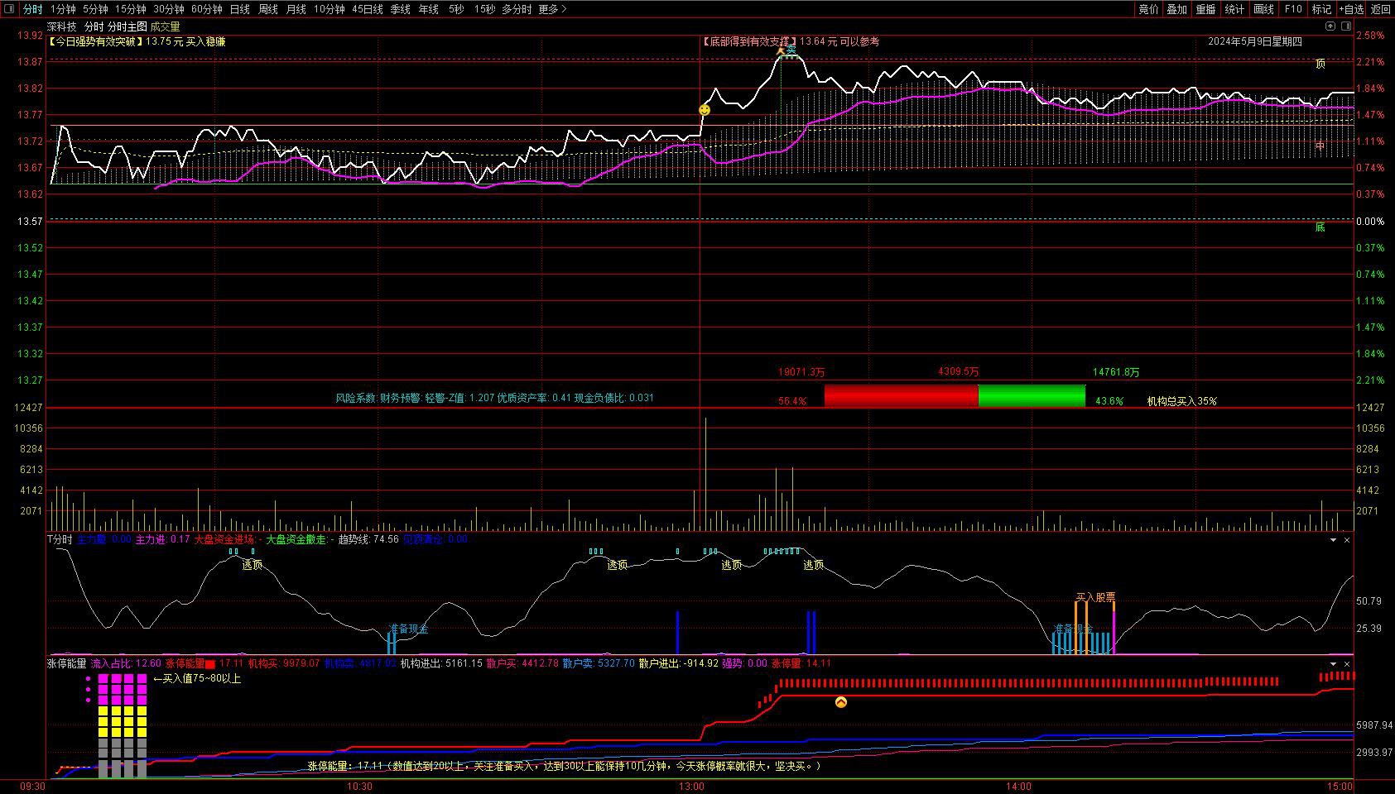Switch to the 15秒 chart

click(485, 9)
